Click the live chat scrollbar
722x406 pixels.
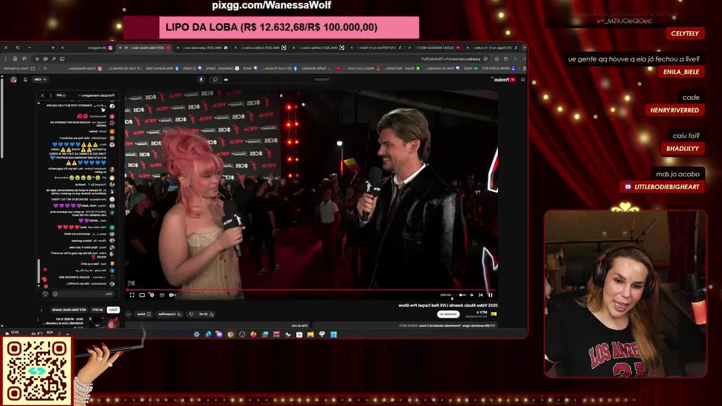(x=38, y=271)
